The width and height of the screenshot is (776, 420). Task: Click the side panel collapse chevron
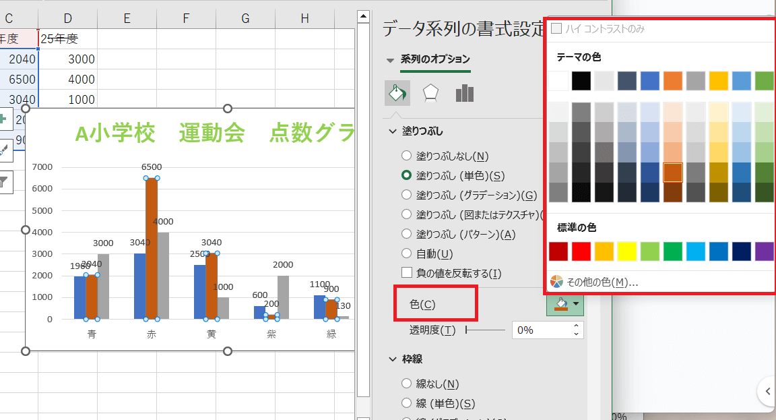point(768,391)
